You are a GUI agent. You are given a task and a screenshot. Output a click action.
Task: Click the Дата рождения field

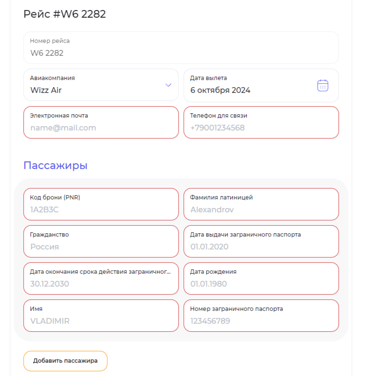(x=261, y=278)
